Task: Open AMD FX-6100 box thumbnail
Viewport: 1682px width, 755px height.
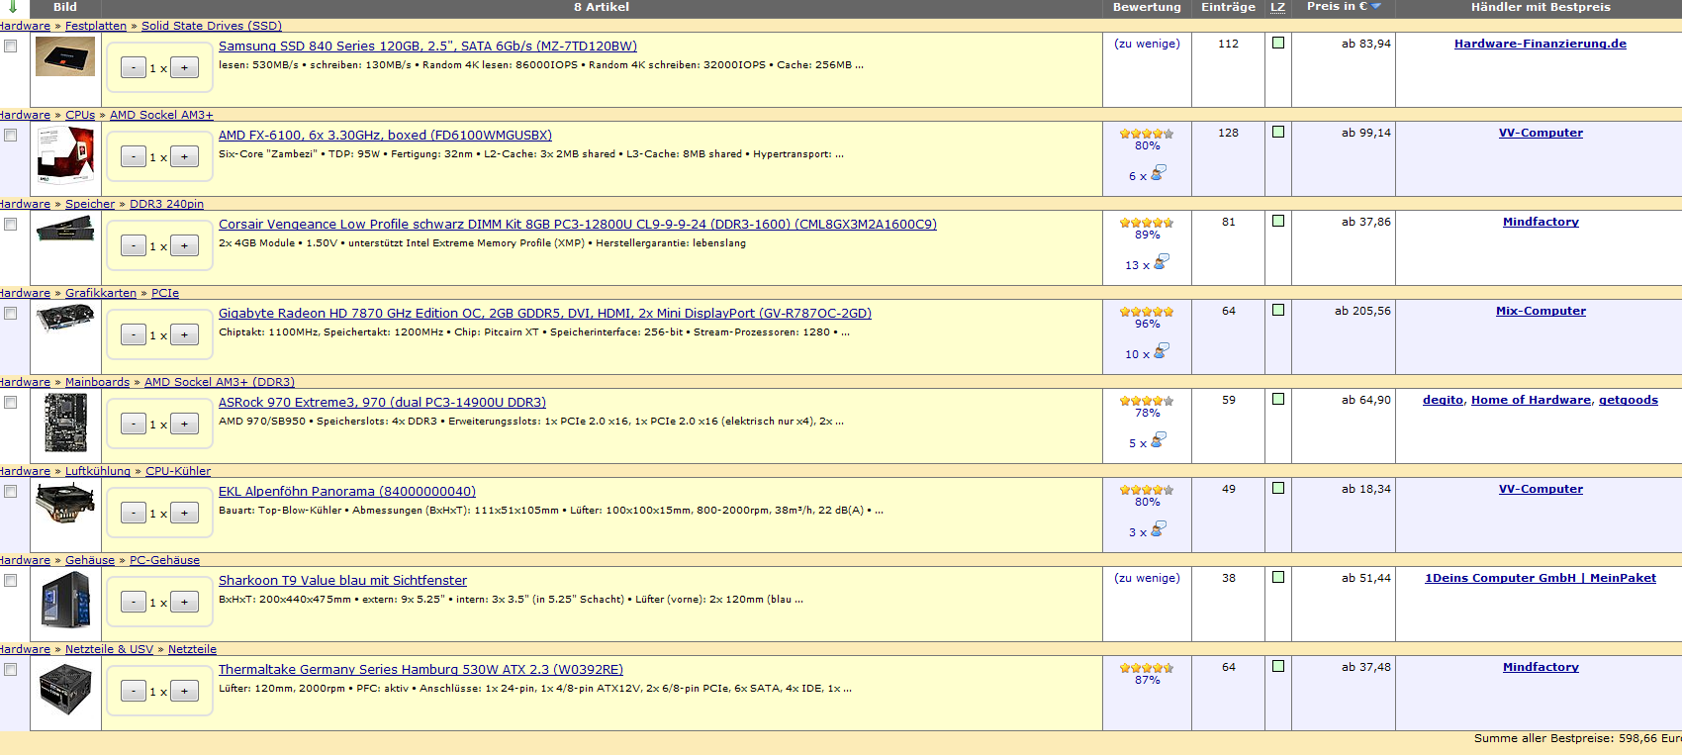Action: tap(65, 156)
